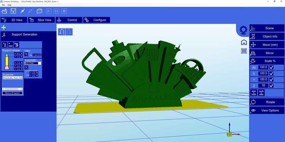Click the X scale value field
The height and width of the screenshot is (142, 285).
click(263, 73)
